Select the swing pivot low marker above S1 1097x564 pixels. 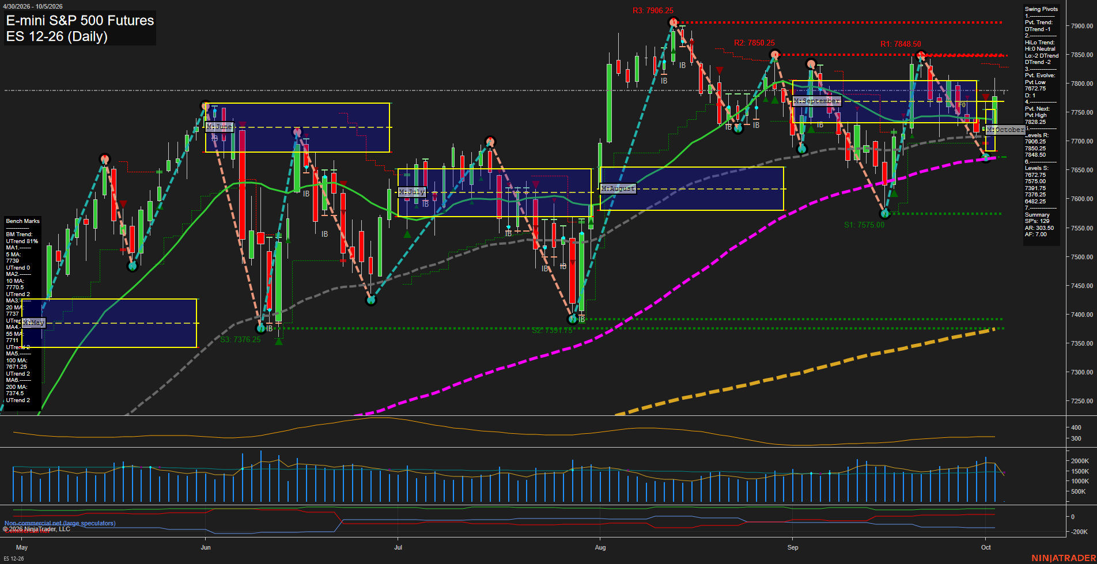click(x=886, y=214)
